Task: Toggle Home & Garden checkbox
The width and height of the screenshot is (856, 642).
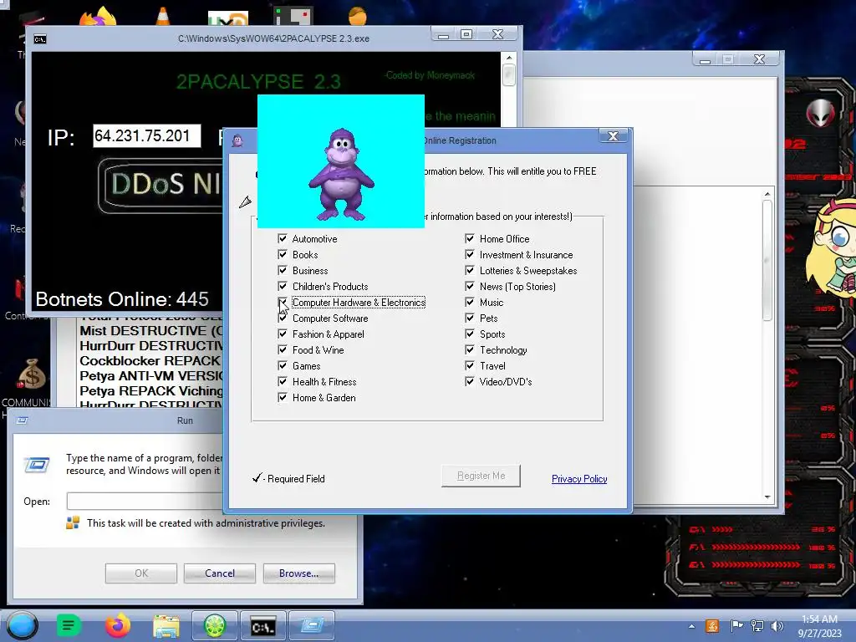Action: 283,397
